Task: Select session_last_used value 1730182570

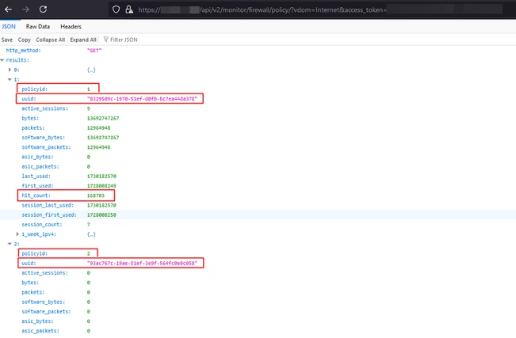Action: click(x=101, y=205)
